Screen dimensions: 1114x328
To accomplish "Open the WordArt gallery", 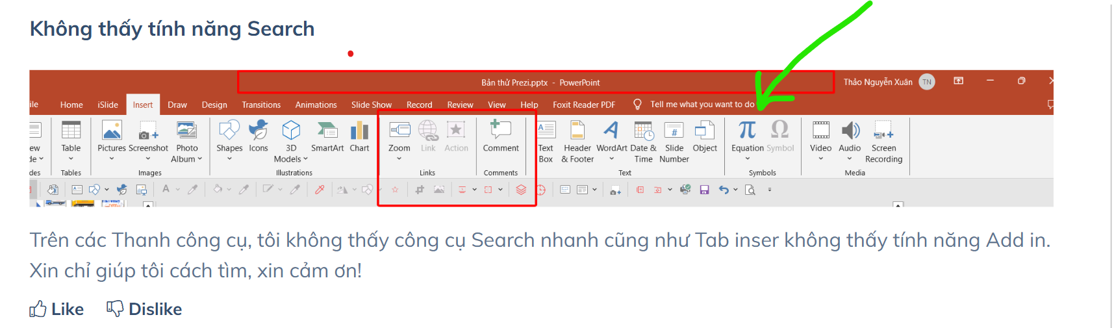I will (x=612, y=141).
